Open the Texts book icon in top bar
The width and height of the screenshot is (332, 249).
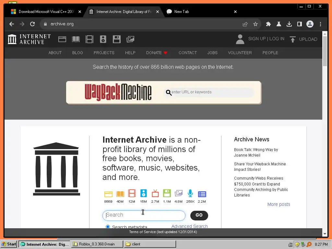(76, 39)
